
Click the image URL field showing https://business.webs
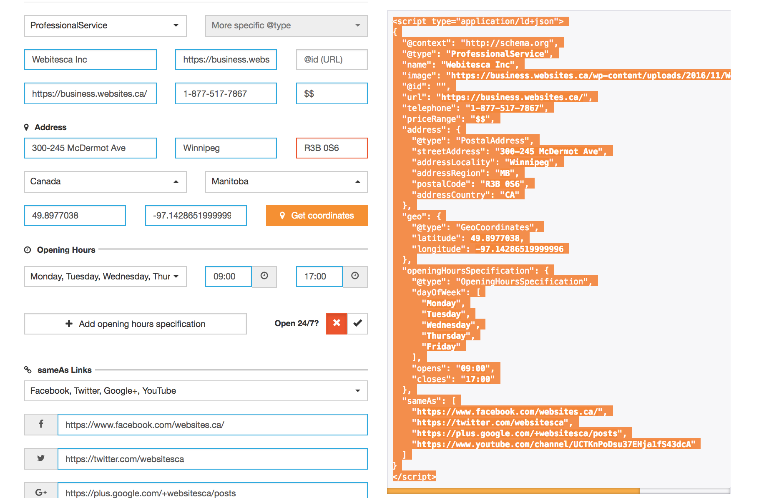[x=226, y=60]
